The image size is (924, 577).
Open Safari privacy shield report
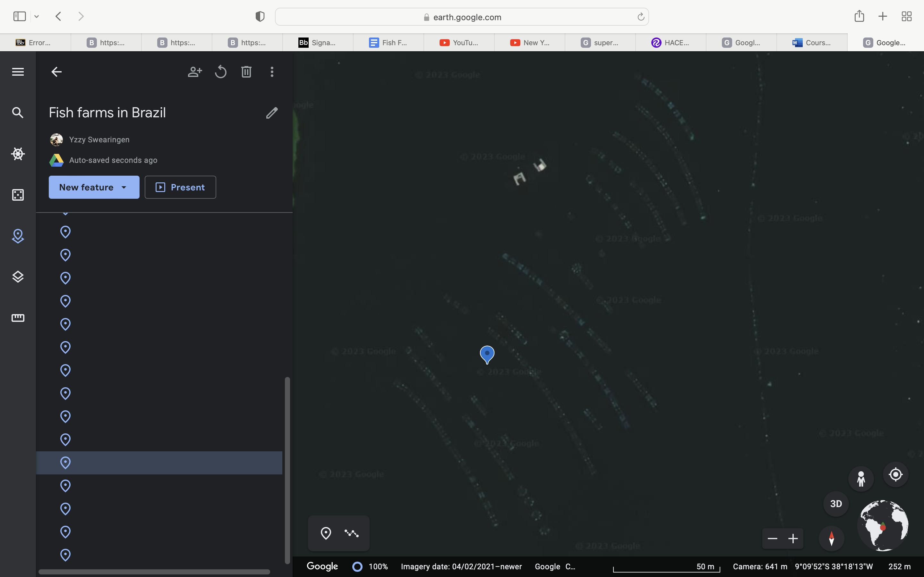[260, 16]
